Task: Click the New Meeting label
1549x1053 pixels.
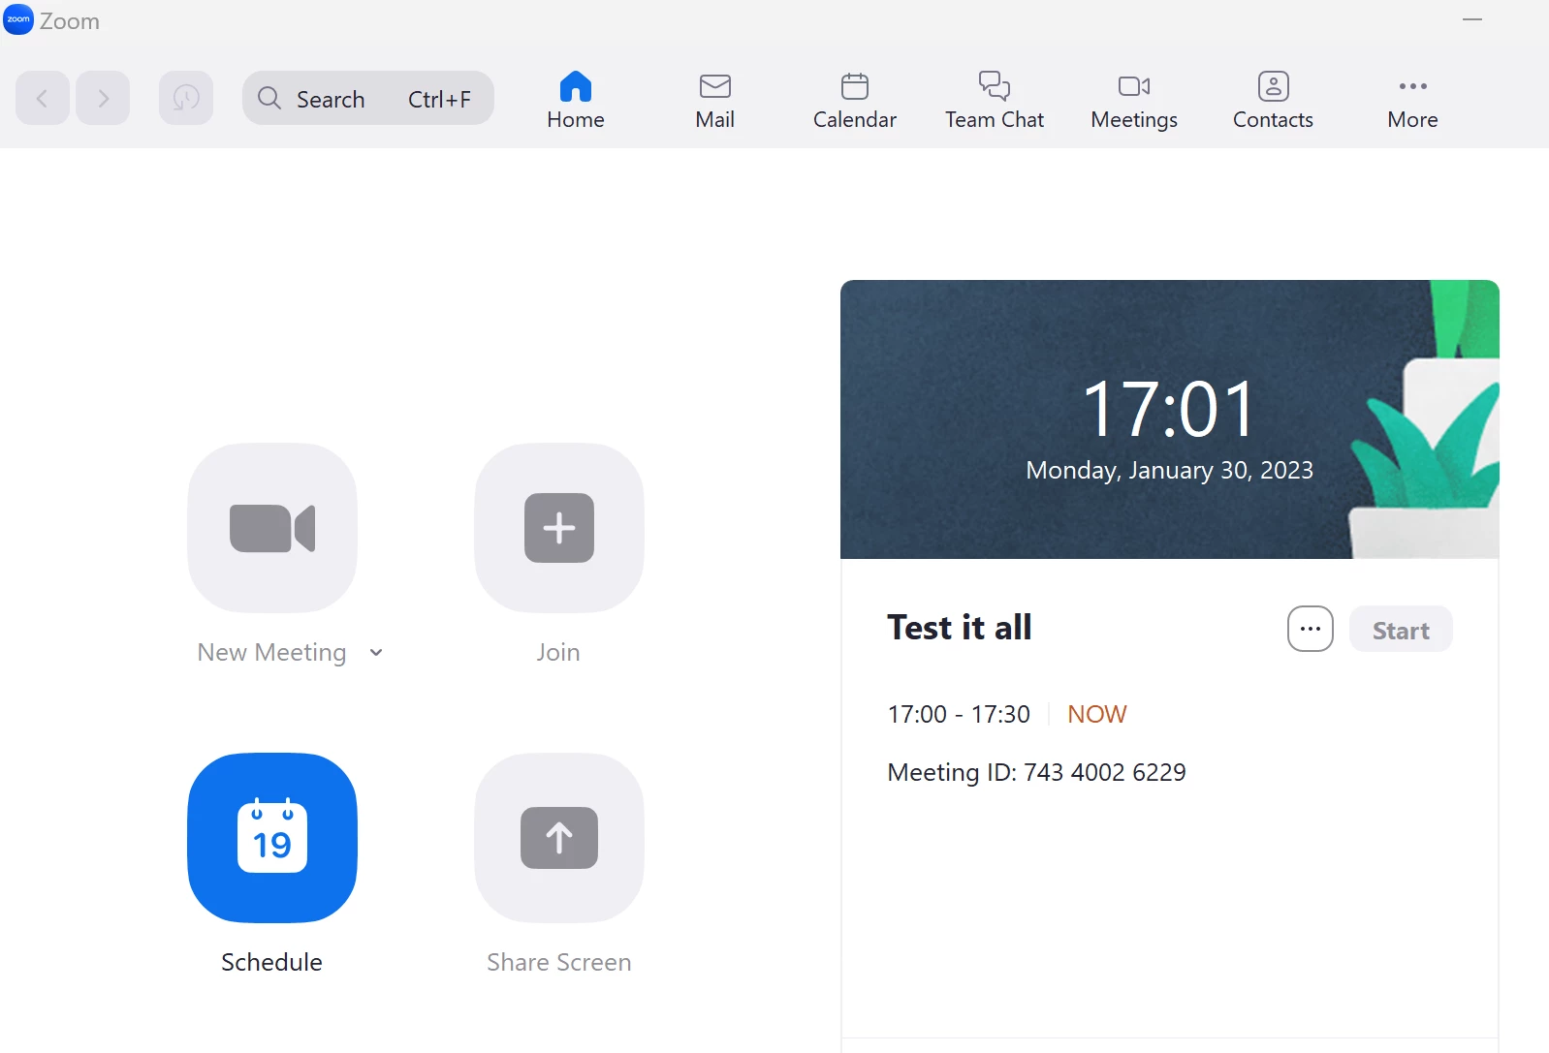Action: [x=271, y=653]
